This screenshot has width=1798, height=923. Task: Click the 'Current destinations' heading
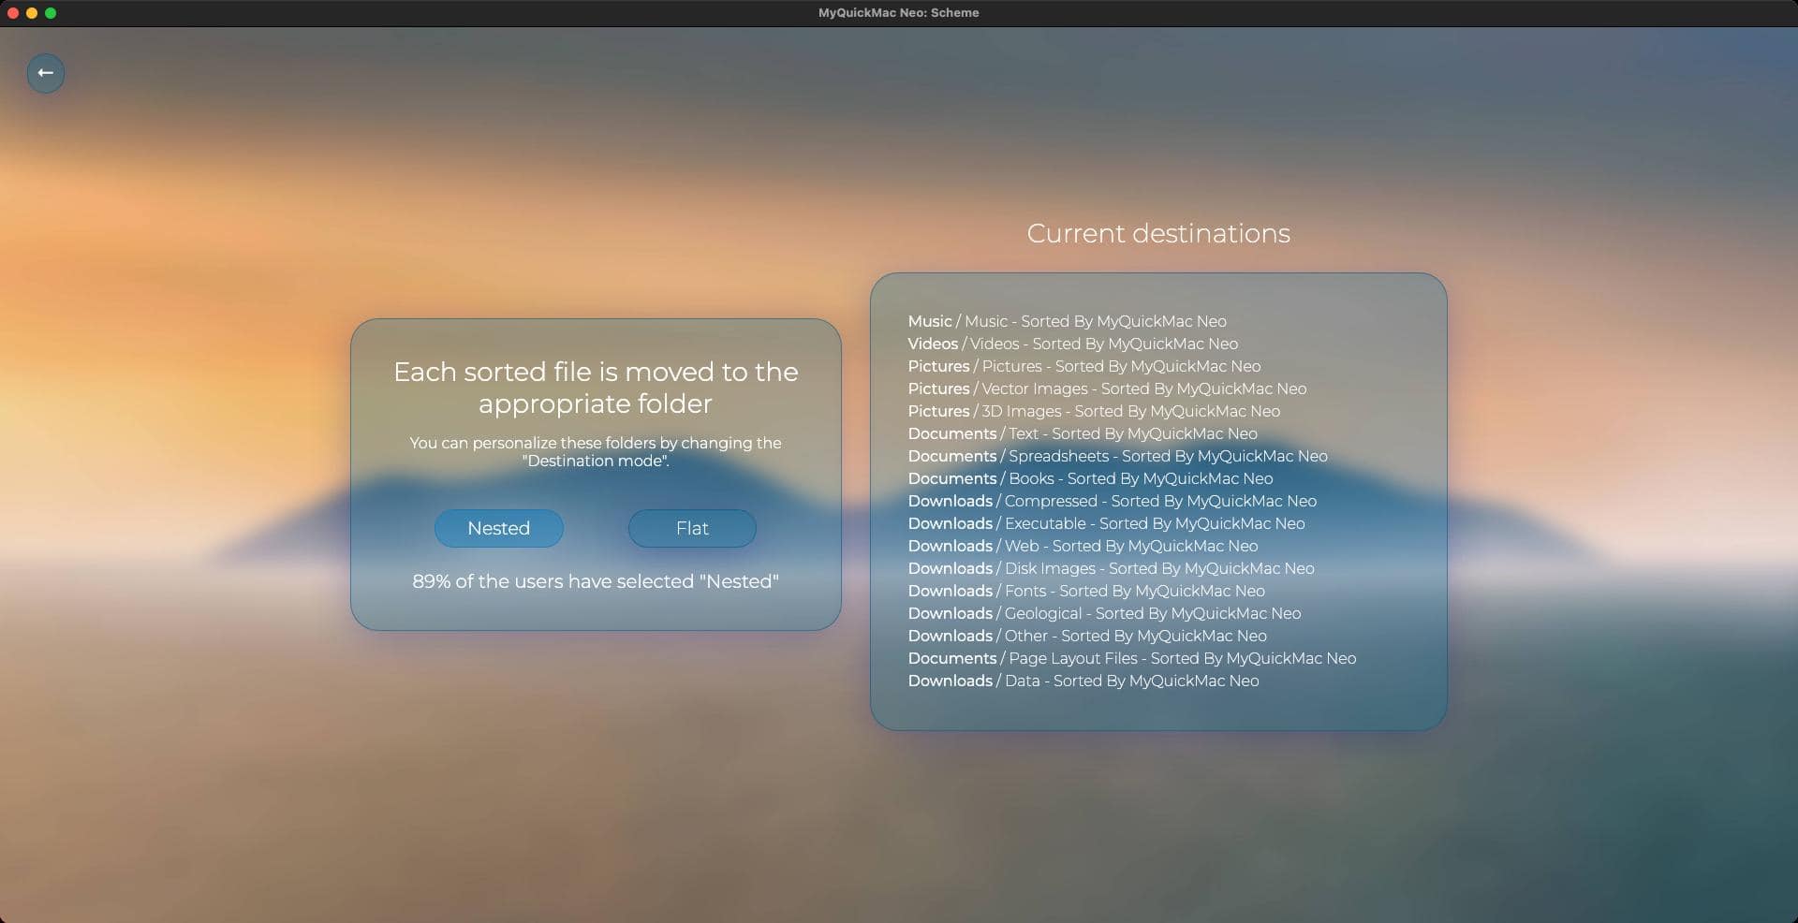[1158, 233]
